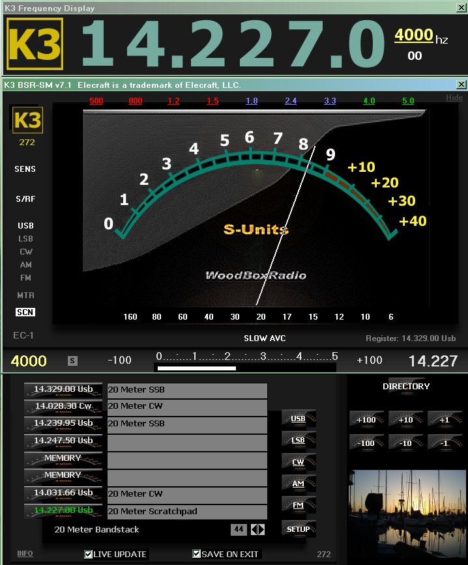Screen dimensions: 468x565
Task: Toggle the SAVE ON EXIT checkbox
Action: pyautogui.click(x=197, y=554)
